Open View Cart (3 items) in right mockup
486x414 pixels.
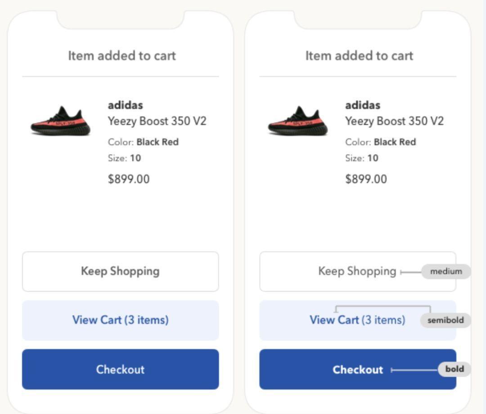pyautogui.click(x=358, y=320)
